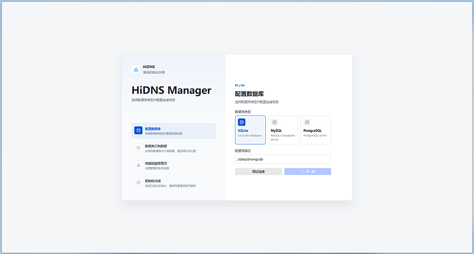The width and height of the screenshot is (474, 254).
Task: Choose the MySQL compatible server card
Action: tap(283, 130)
